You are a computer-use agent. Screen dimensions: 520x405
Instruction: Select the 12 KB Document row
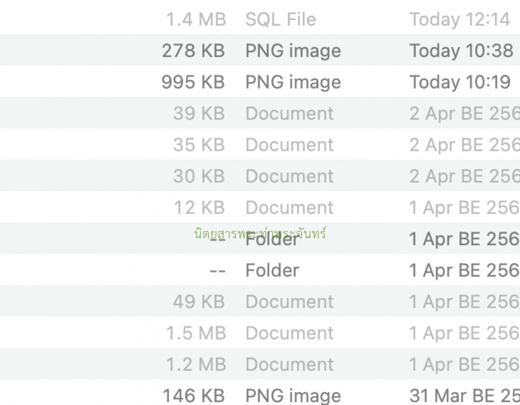(x=260, y=207)
